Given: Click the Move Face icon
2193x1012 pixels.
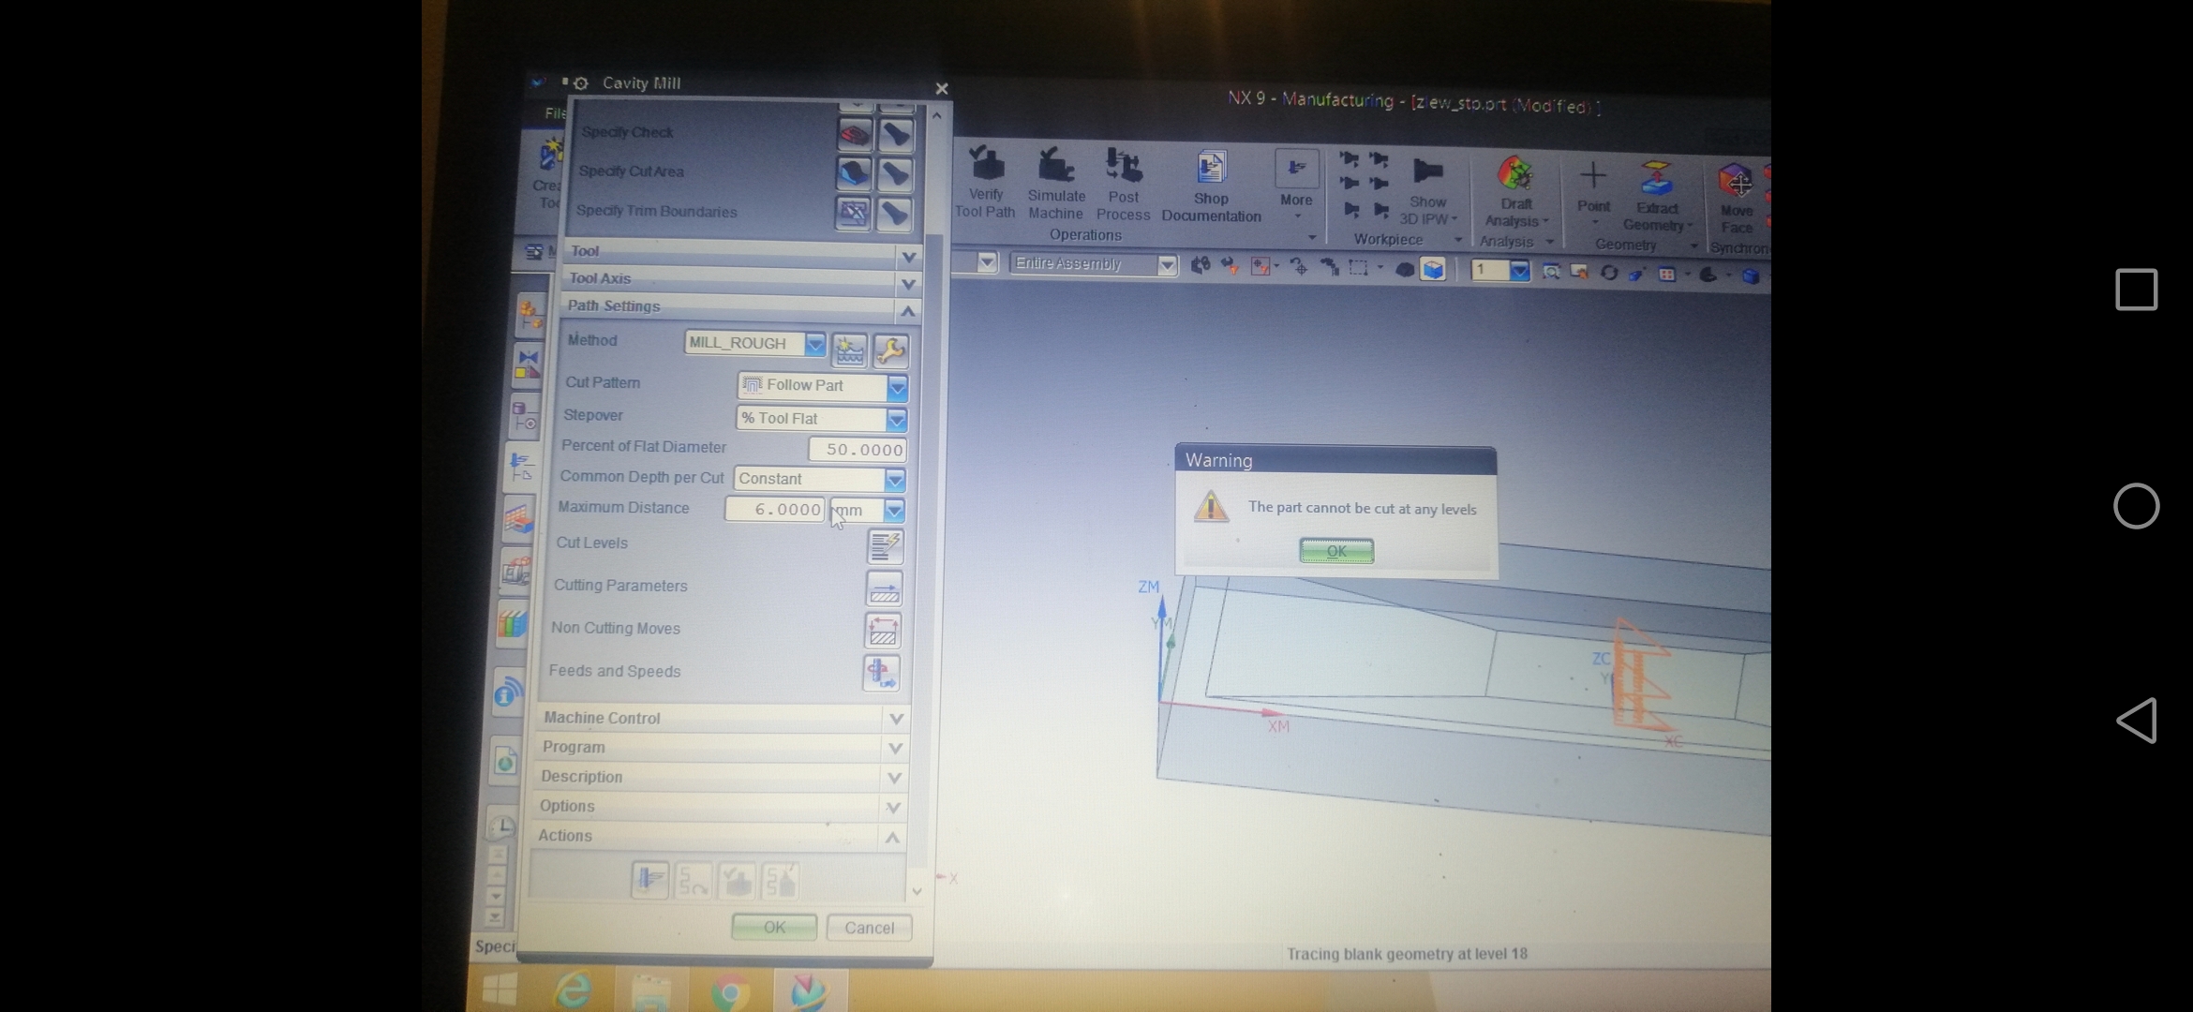Looking at the screenshot, I should point(1736,198).
